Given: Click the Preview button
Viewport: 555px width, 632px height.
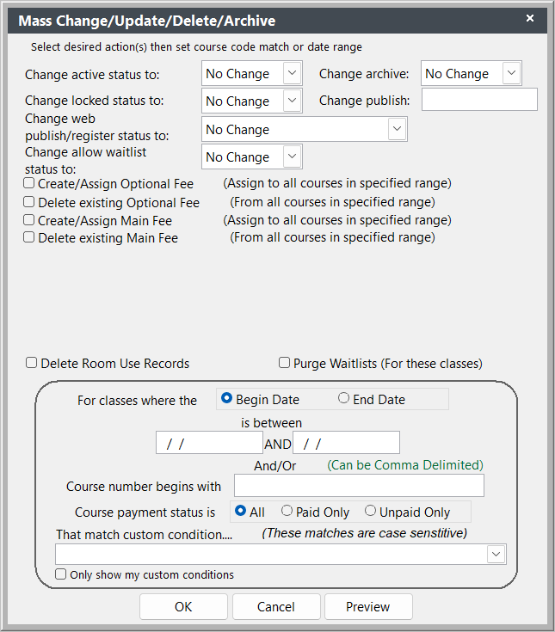Looking at the screenshot, I should pos(368,606).
